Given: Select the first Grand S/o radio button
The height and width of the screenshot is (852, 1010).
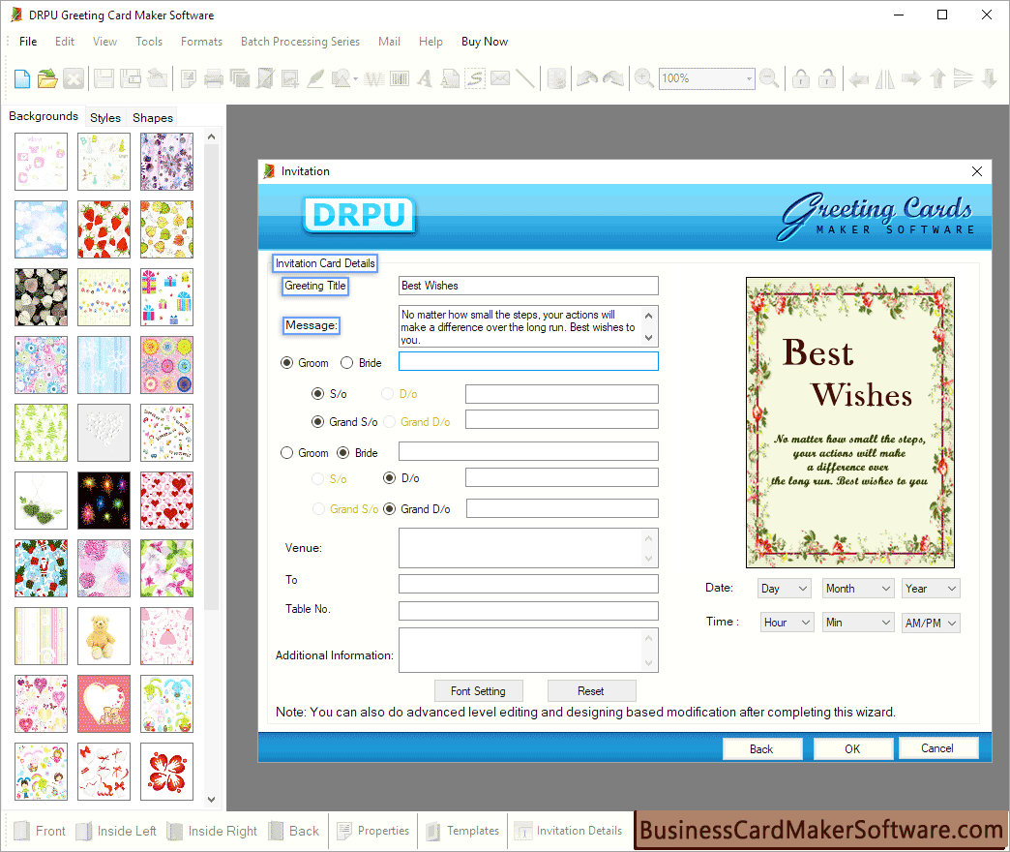Looking at the screenshot, I should (x=317, y=421).
